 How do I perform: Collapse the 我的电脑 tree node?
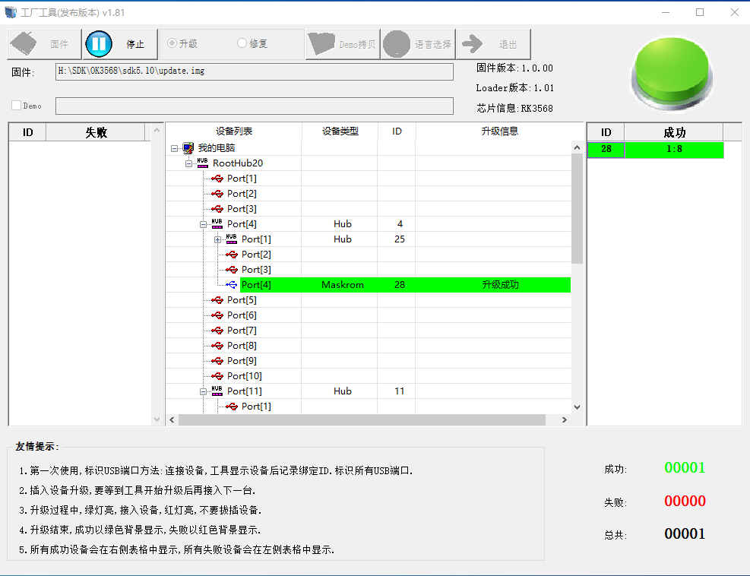click(x=175, y=148)
